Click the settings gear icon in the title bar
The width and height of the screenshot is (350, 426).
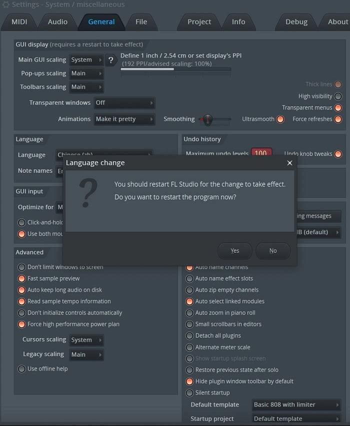pos(5,4)
